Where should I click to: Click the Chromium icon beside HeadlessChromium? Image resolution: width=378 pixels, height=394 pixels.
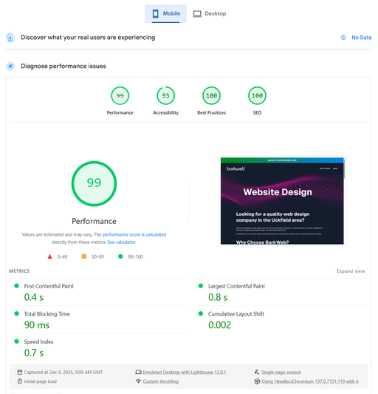tap(257, 381)
